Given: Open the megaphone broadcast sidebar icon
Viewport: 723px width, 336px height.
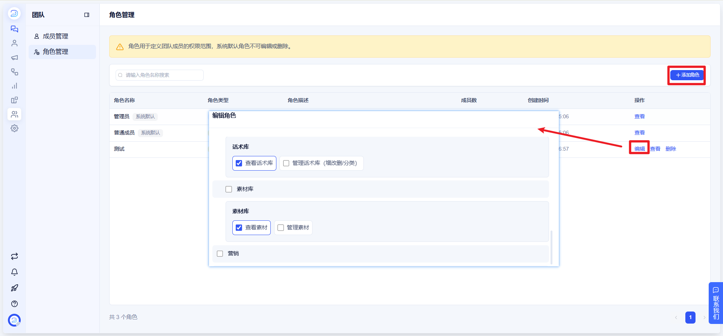Looking at the screenshot, I should [x=14, y=58].
